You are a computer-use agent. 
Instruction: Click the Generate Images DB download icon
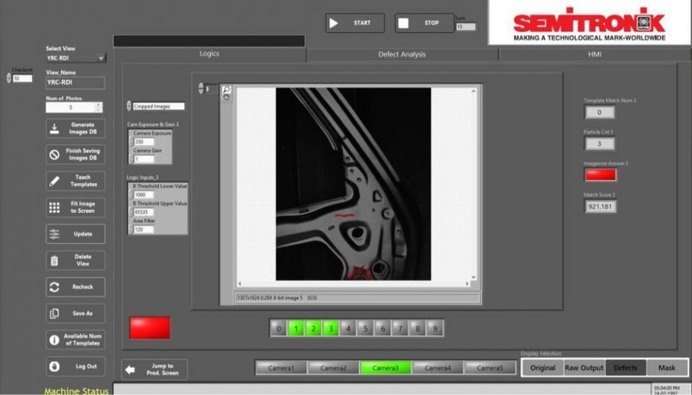pos(55,128)
